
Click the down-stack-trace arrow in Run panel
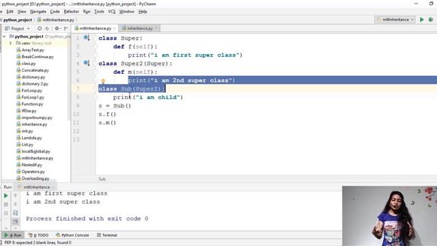(x=15, y=204)
